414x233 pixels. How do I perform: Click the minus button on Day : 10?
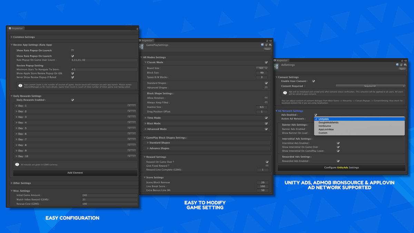pyautogui.click(x=134, y=156)
